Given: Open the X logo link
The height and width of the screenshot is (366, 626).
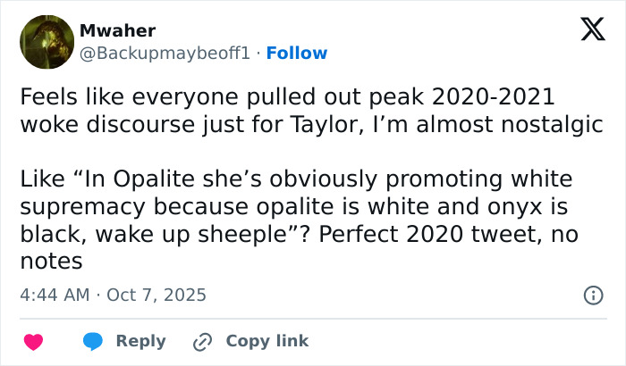Looking at the screenshot, I should [587, 29].
